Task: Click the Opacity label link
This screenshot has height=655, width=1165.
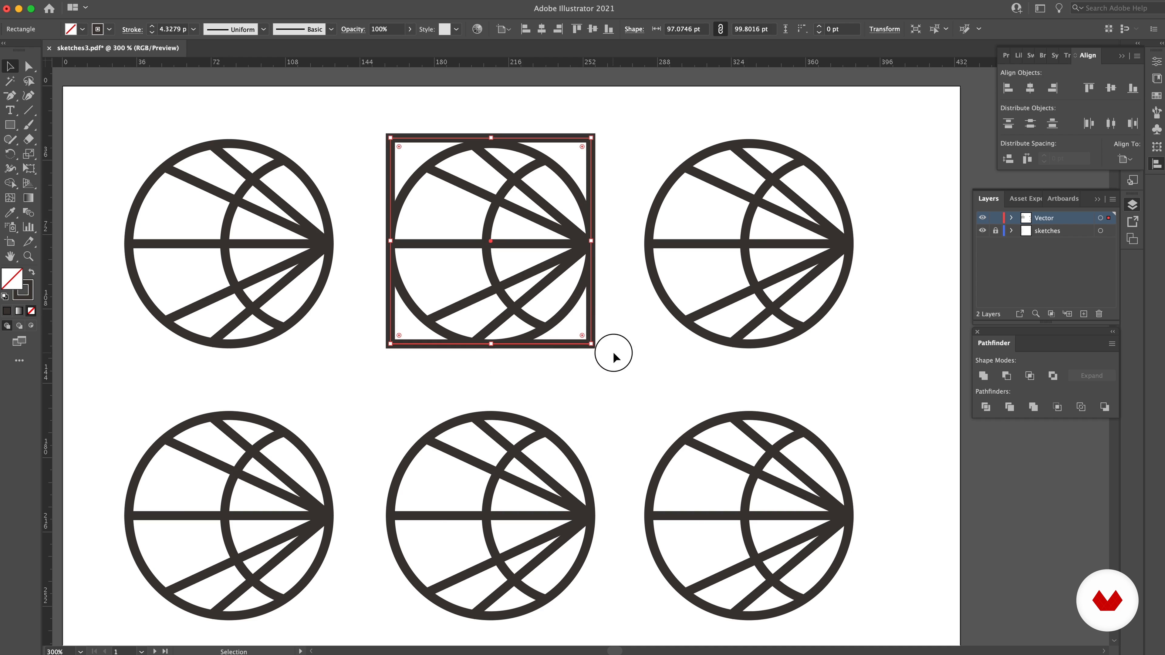Action: 353,29
